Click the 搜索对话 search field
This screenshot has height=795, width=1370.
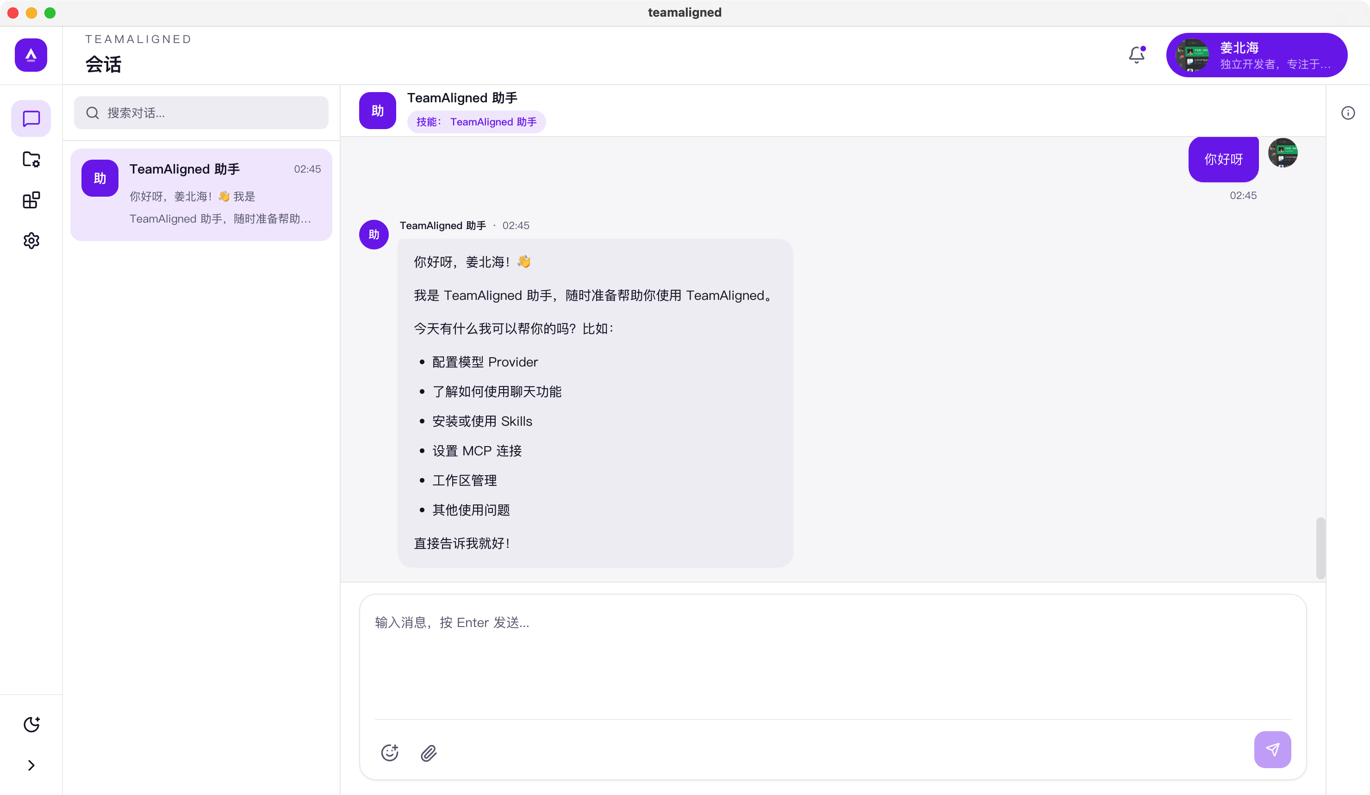pos(201,113)
